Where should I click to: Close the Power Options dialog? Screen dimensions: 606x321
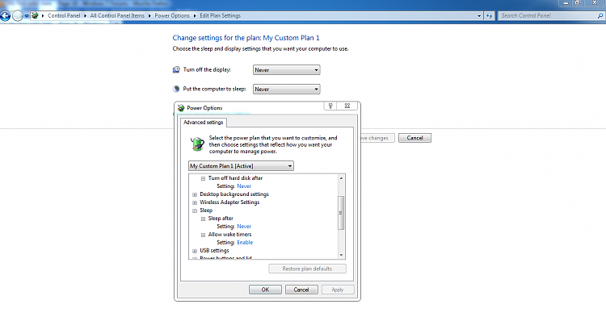[x=347, y=106]
